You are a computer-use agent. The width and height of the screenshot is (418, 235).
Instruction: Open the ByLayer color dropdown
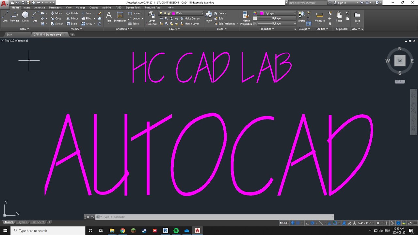coord(277,13)
